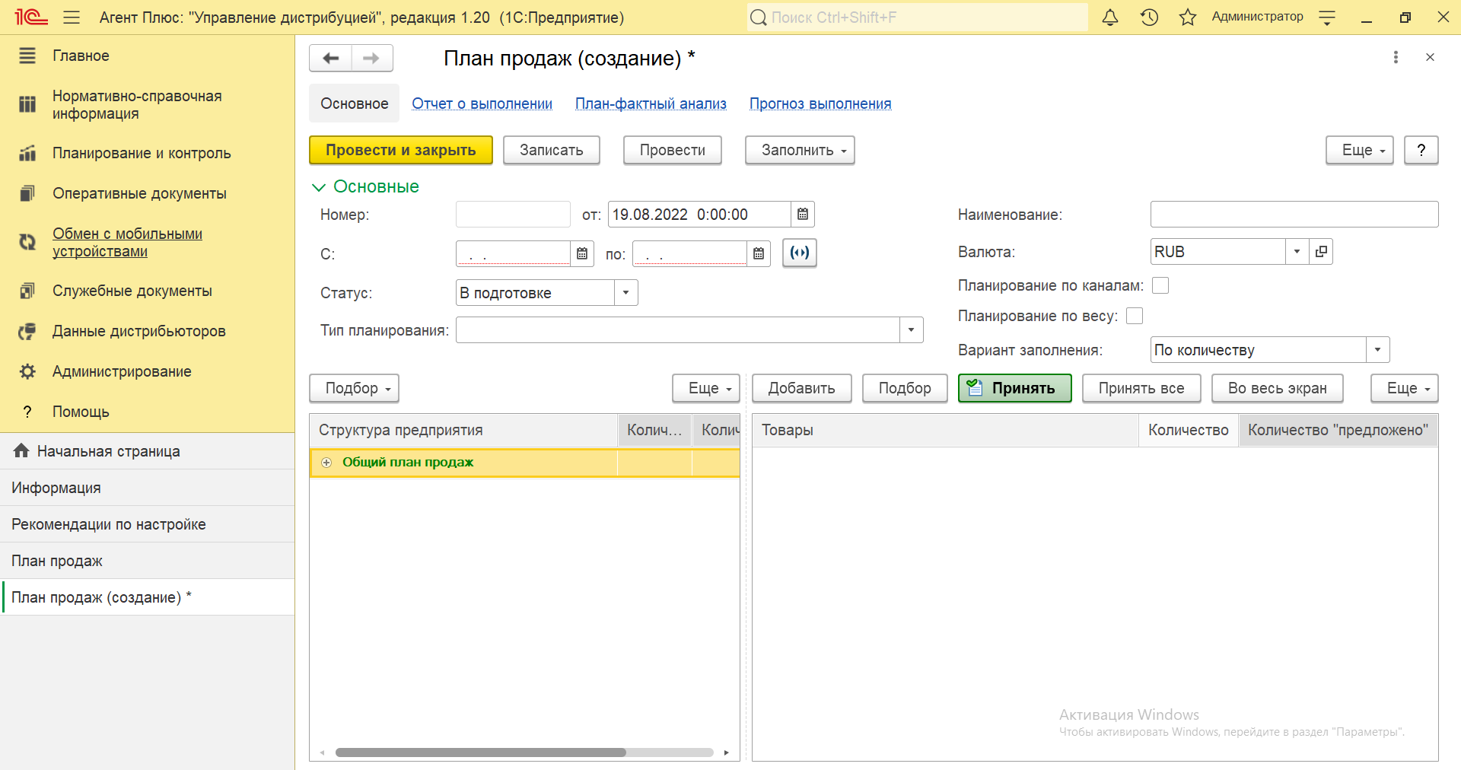Open the Заполнить dropdown button

tap(800, 150)
